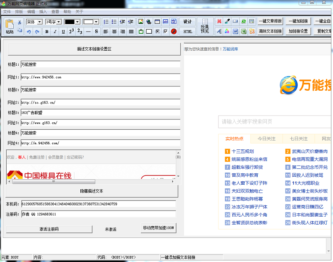Select the eyedropper color picker tool
Screen dimensions: 333x262
(x=227, y=21)
